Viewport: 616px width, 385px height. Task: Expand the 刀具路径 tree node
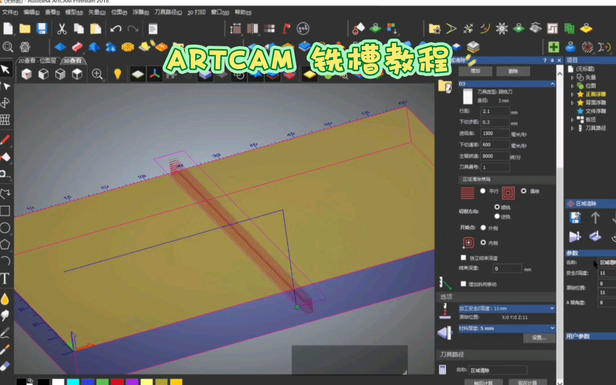point(572,128)
